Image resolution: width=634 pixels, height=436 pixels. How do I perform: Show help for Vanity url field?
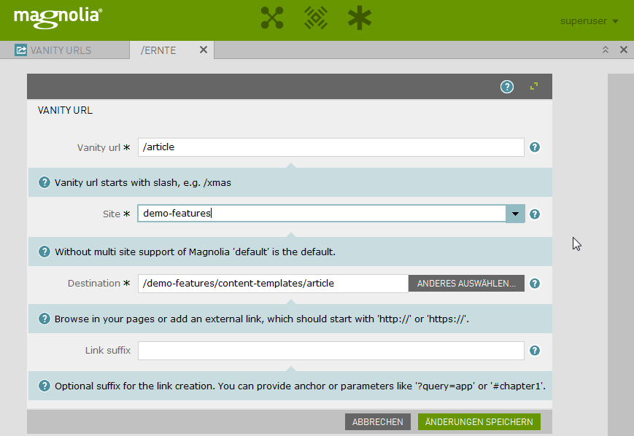click(535, 147)
